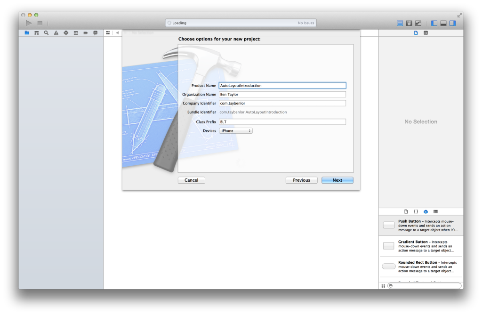
Task: Open the Debug navigator
Action: [x=76, y=32]
